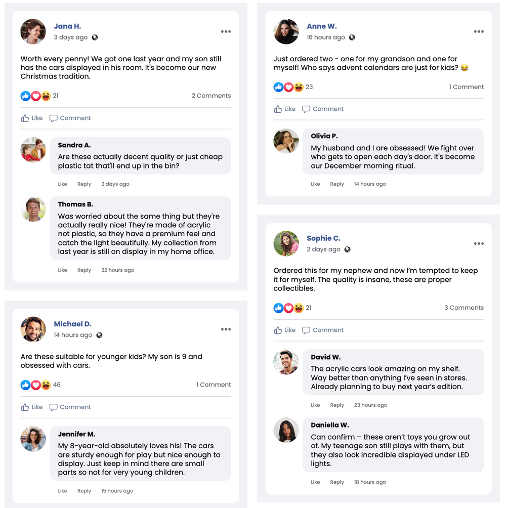Open Sophie C.'s profile name link

click(x=323, y=238)
